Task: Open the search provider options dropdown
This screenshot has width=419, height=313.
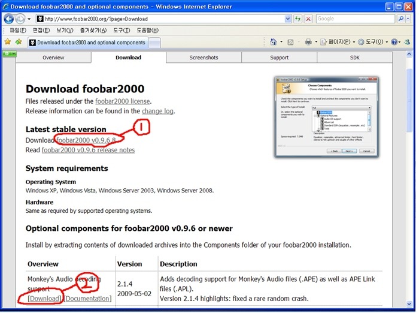Action: 408,19
